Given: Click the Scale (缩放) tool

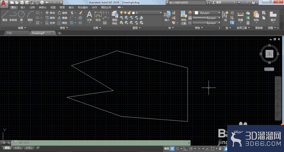Looking at the screenshot, I should [62, 23].
